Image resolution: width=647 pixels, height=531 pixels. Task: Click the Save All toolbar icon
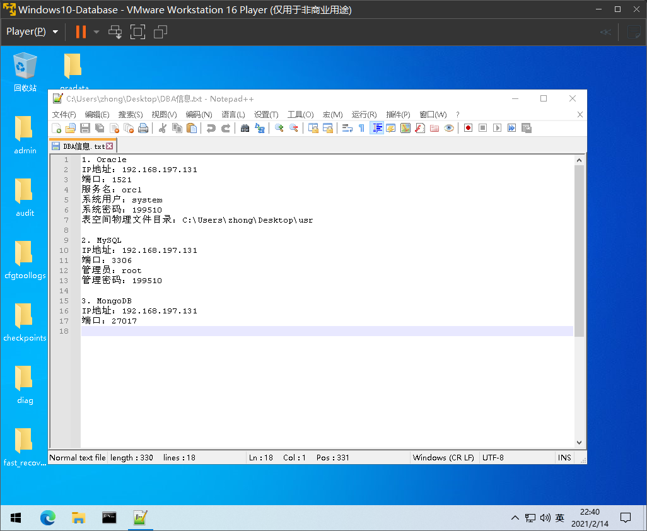100,128
